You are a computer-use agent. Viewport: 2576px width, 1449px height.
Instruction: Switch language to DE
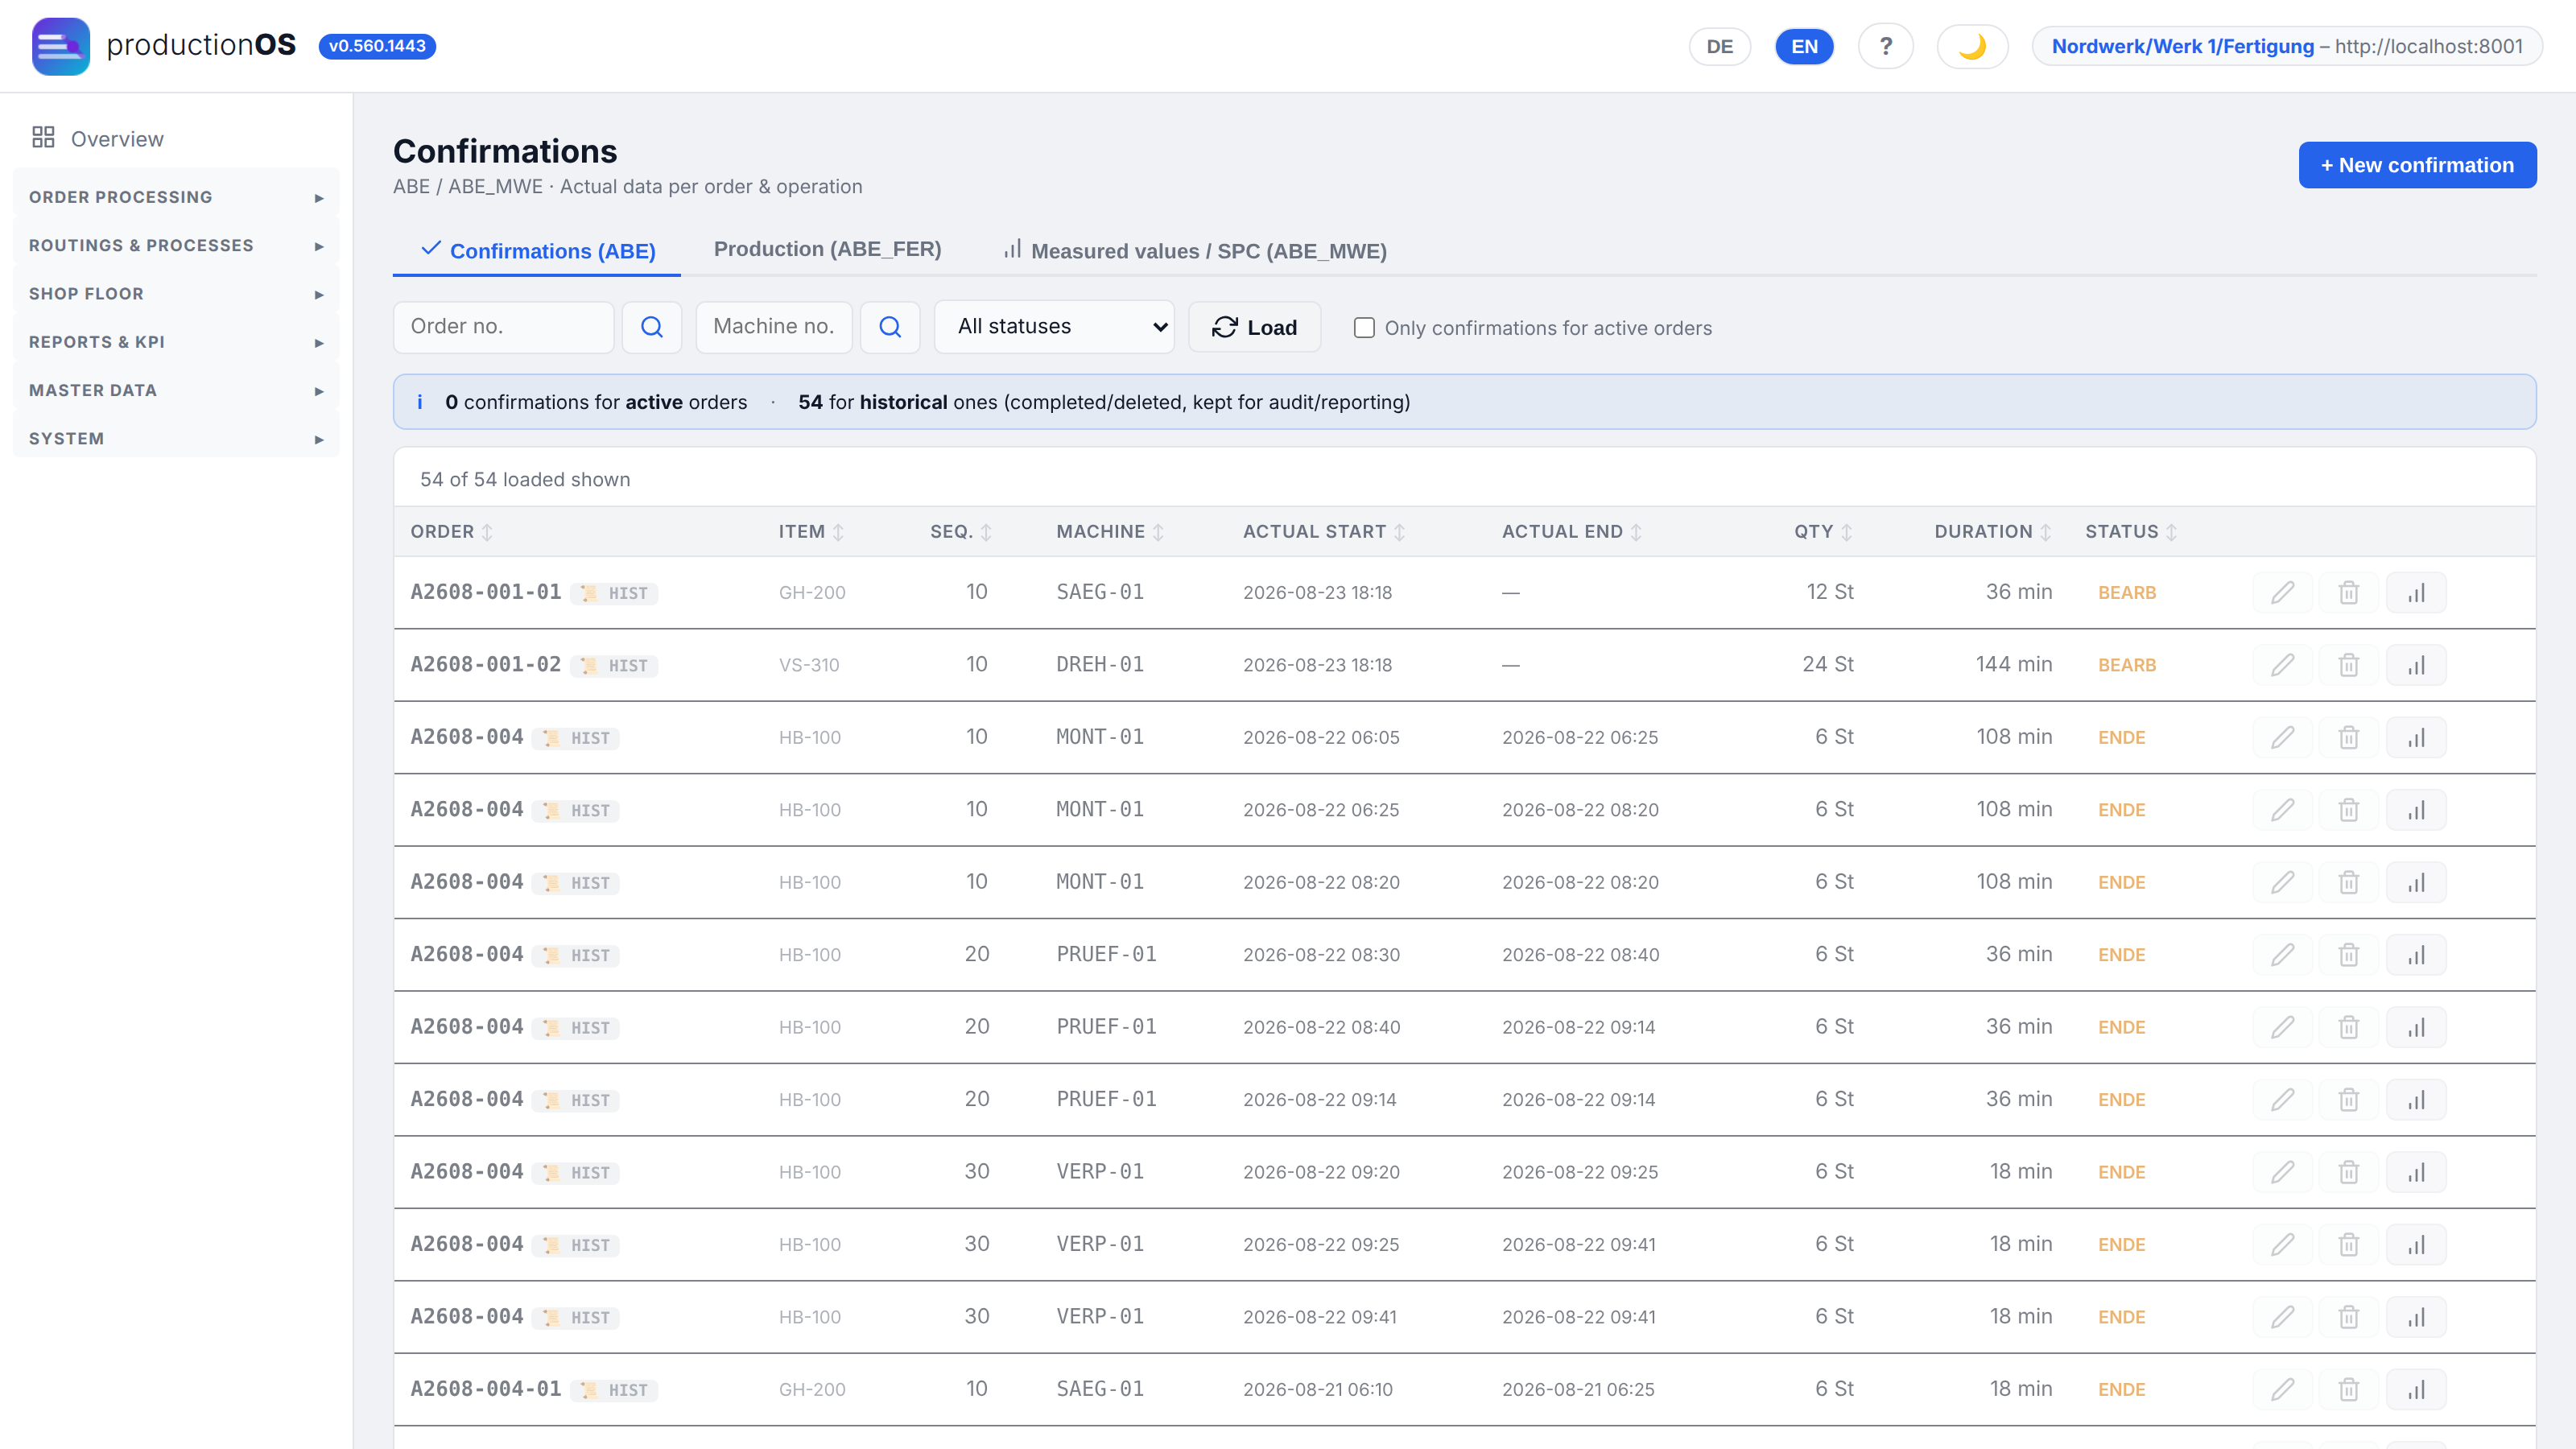coord(1719,46)
